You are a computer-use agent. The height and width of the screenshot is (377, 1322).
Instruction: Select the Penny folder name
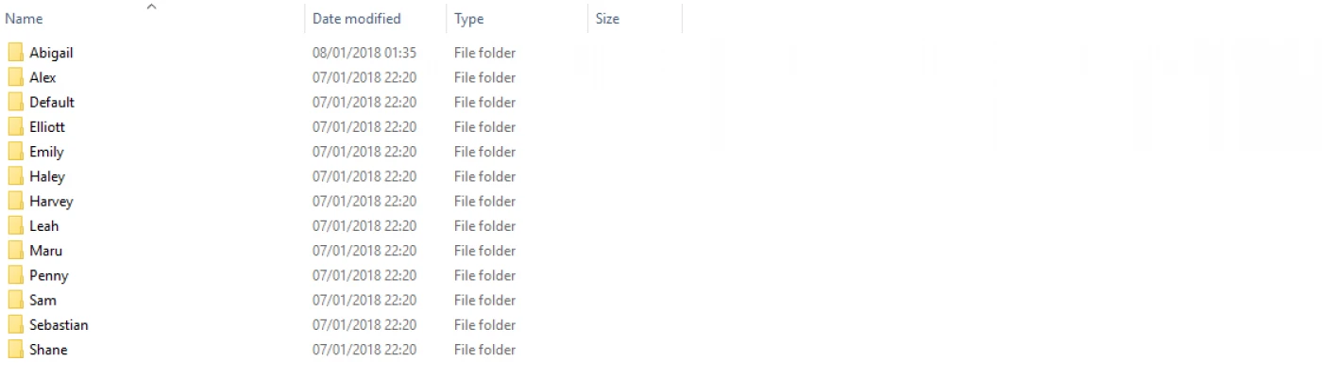[49, 275]
